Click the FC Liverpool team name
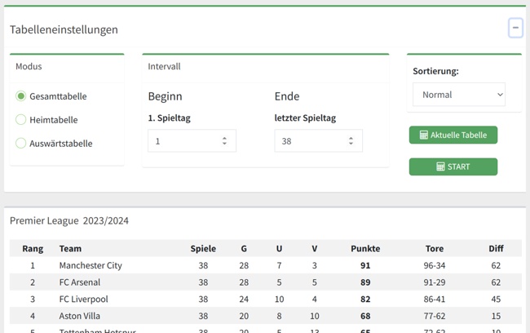The width and height of the screenshot is (530, 333). click(83, 300)
